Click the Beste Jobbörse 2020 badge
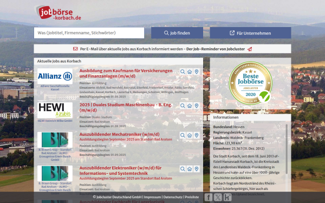325x203 pixels. pyautogui.click(x=250, y=83)
